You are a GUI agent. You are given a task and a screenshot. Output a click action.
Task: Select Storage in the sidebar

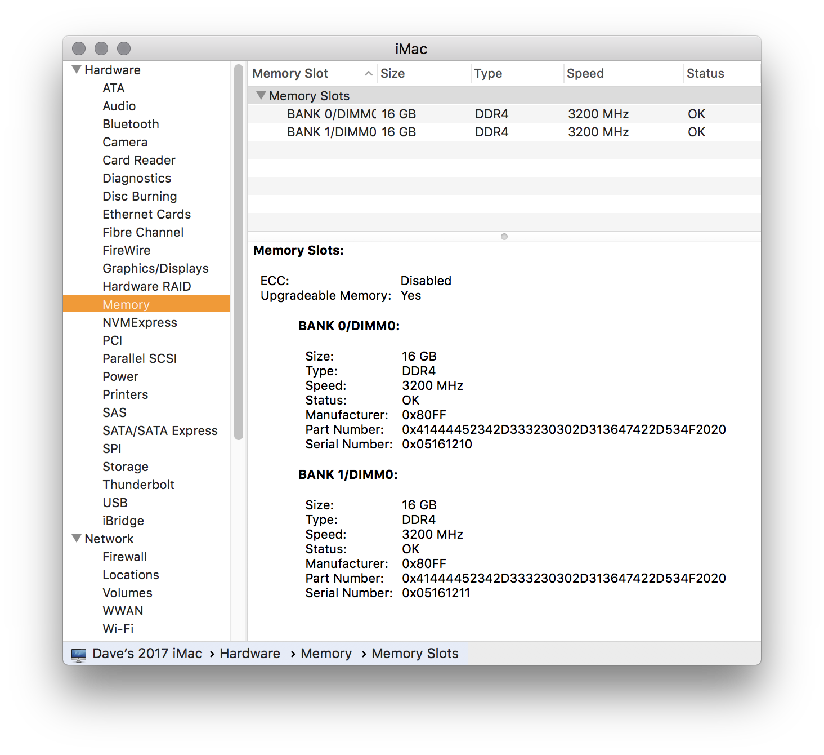tap(126, 467)
